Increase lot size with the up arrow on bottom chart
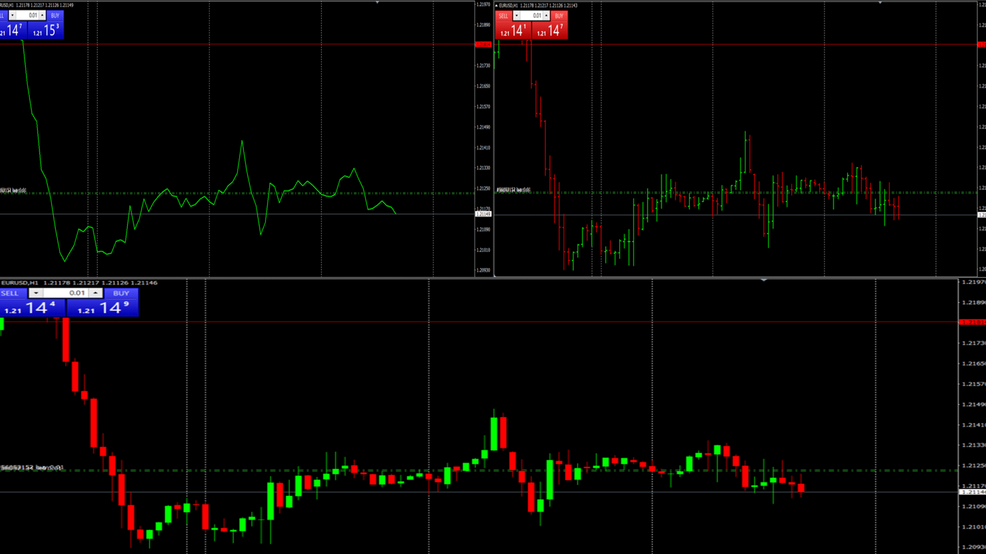 click(95, 293)
